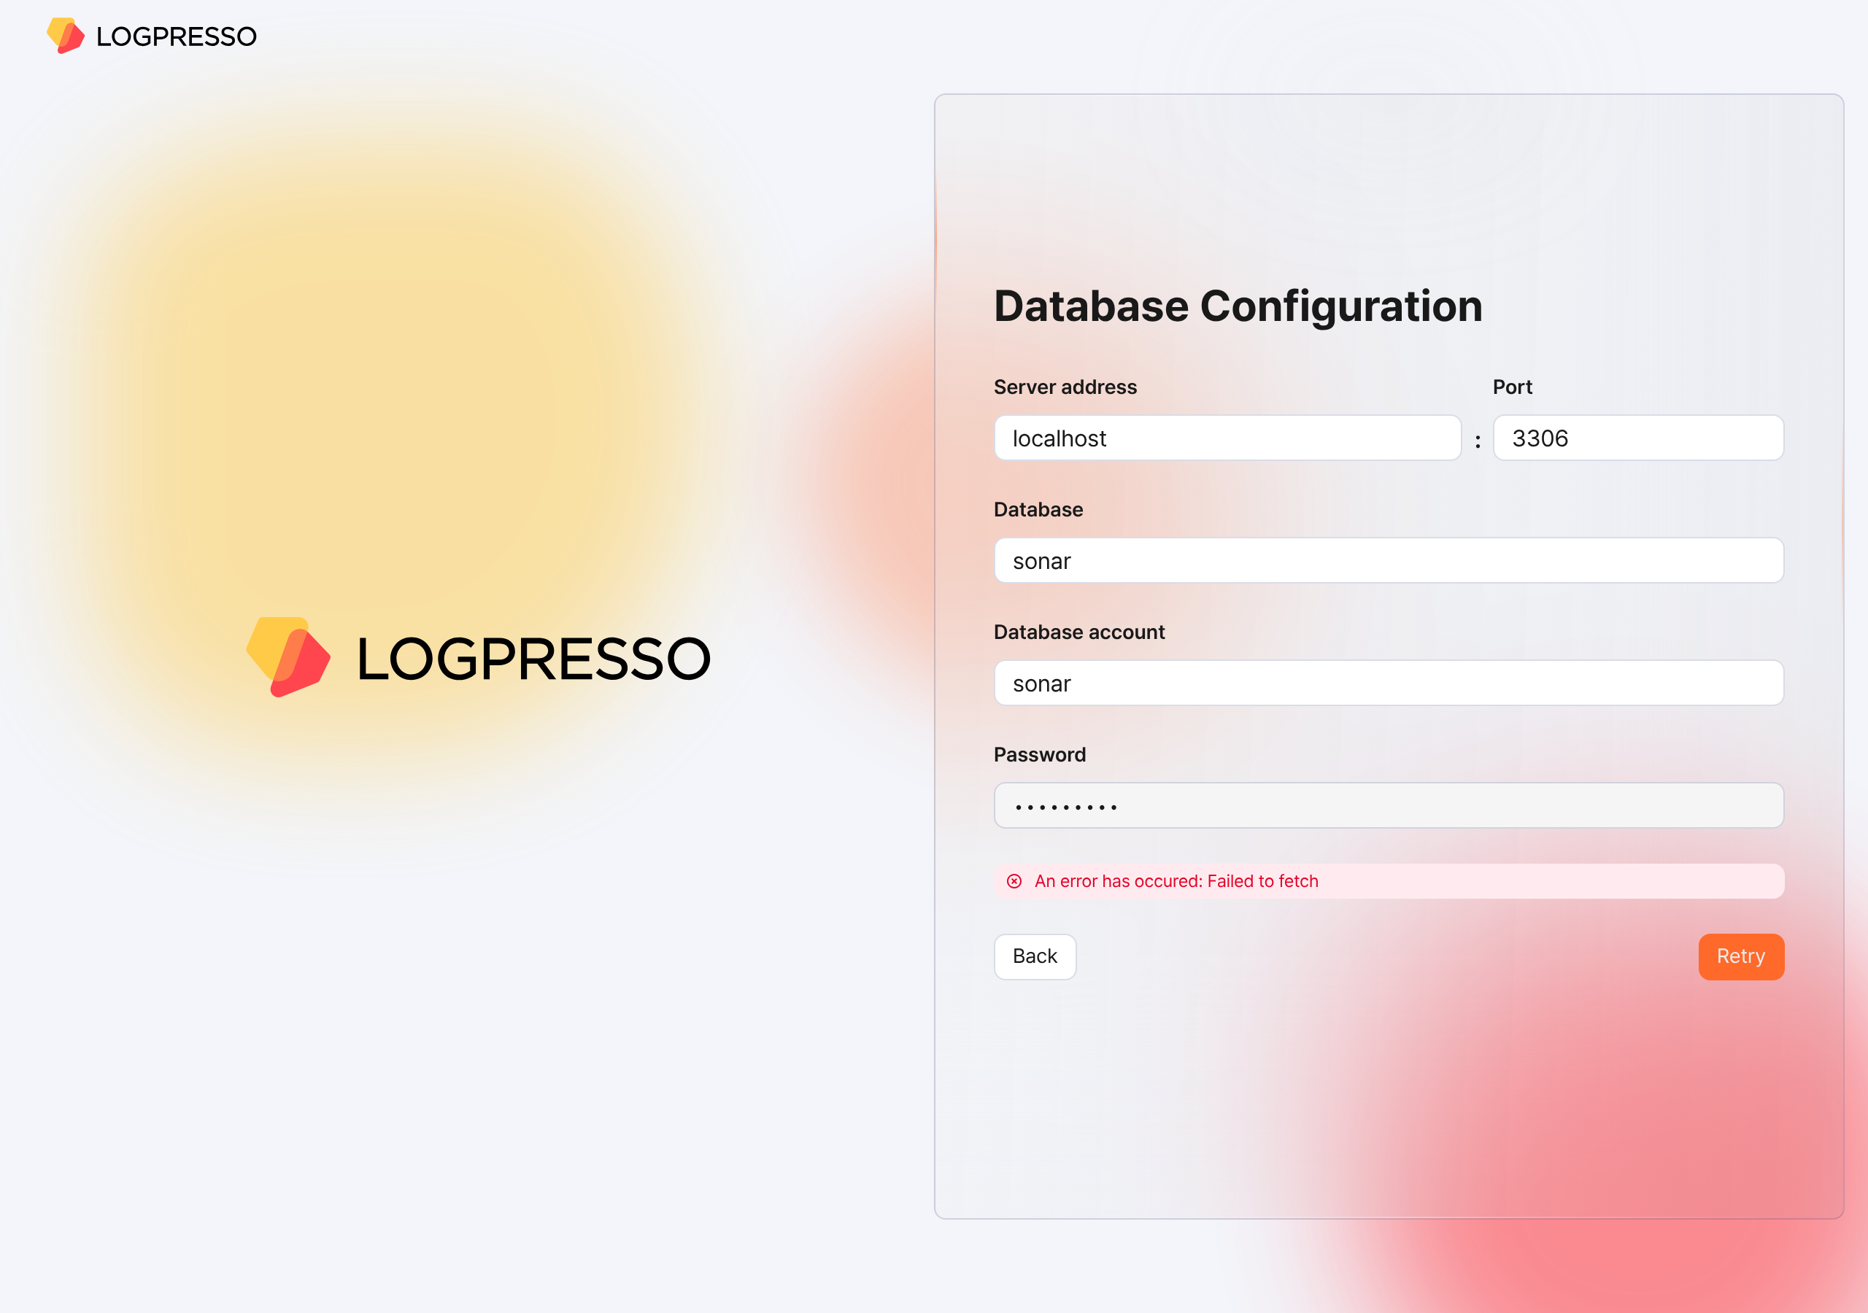
Task: Click the 'Database Configuration' heading
Action: click(1238, 306)
